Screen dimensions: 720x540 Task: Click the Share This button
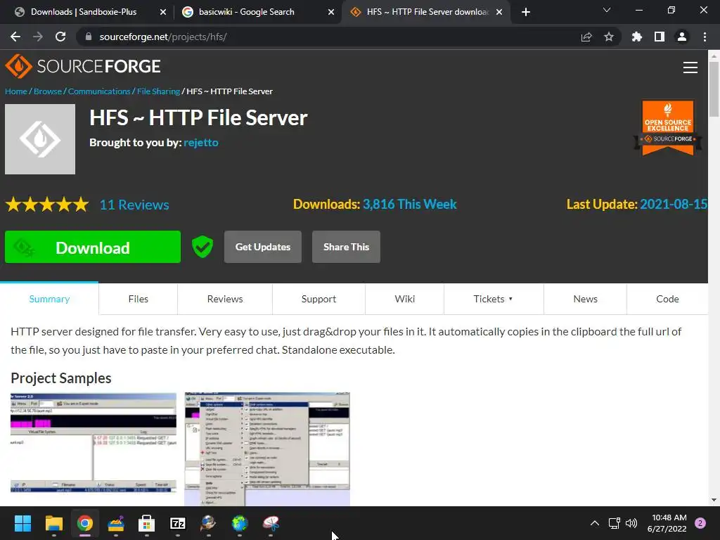coord(346,247)
